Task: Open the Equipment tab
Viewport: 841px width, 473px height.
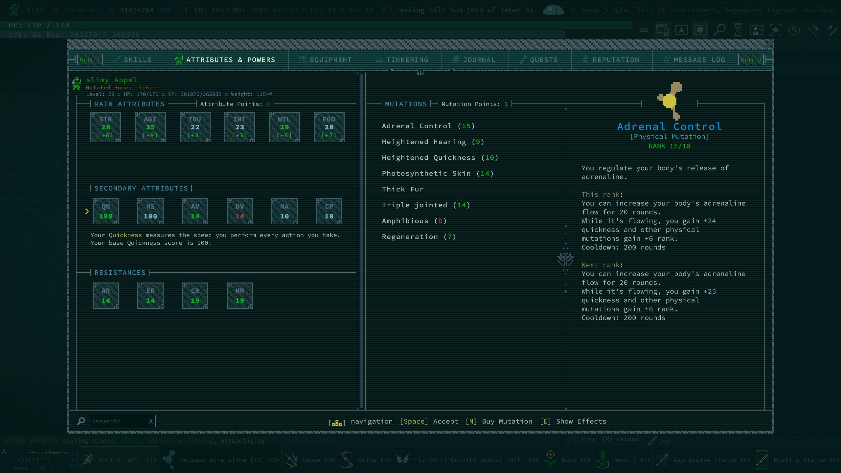Action: [326, 60]
